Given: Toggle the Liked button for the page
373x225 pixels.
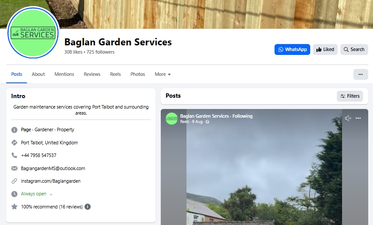Looking at the screenshot, I should pos(325,50).
